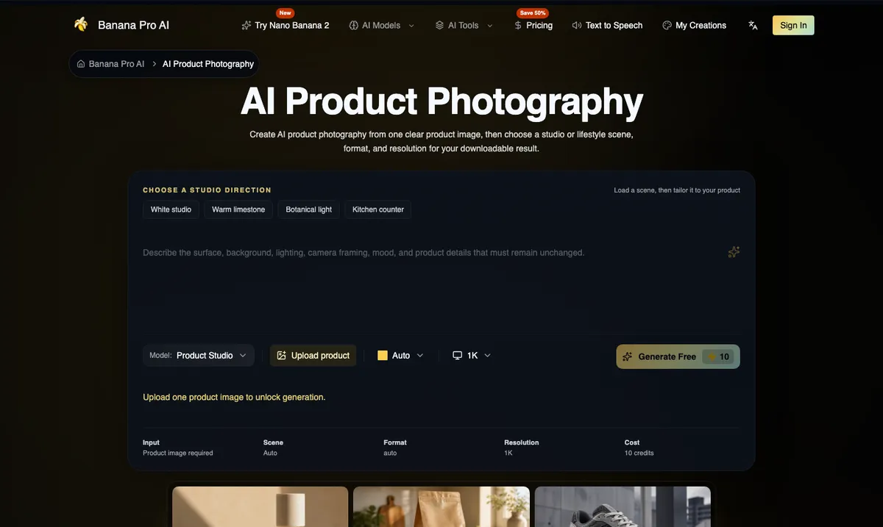Click the New badge above Nano Banana
The image size is (883, 527).
tap(285, 13)
